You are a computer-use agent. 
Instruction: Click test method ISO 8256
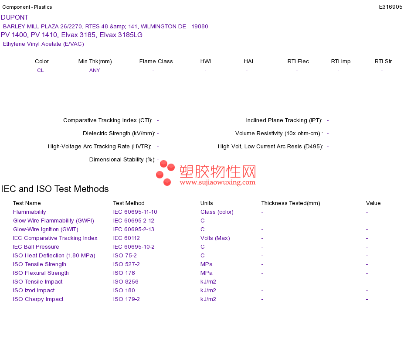coord(126,282)
